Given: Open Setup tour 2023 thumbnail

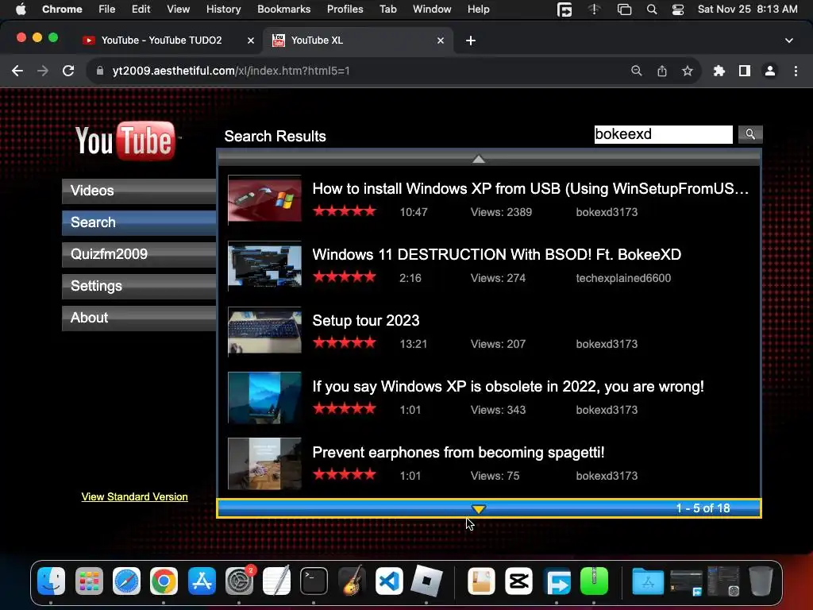Looking at the screenshot, I should click(x=264, y=331).
